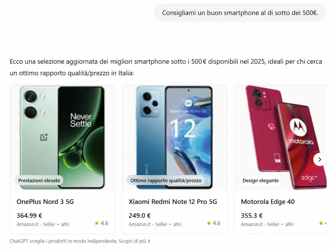Select the Xiaomi Redmi Note 12 Pro 5G title
The height and width of the screenshot is (250, 333).
(173, 201)
